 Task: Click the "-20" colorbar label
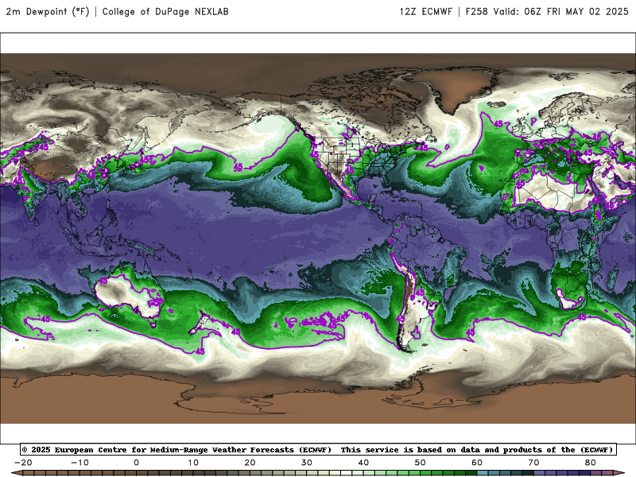23,463
